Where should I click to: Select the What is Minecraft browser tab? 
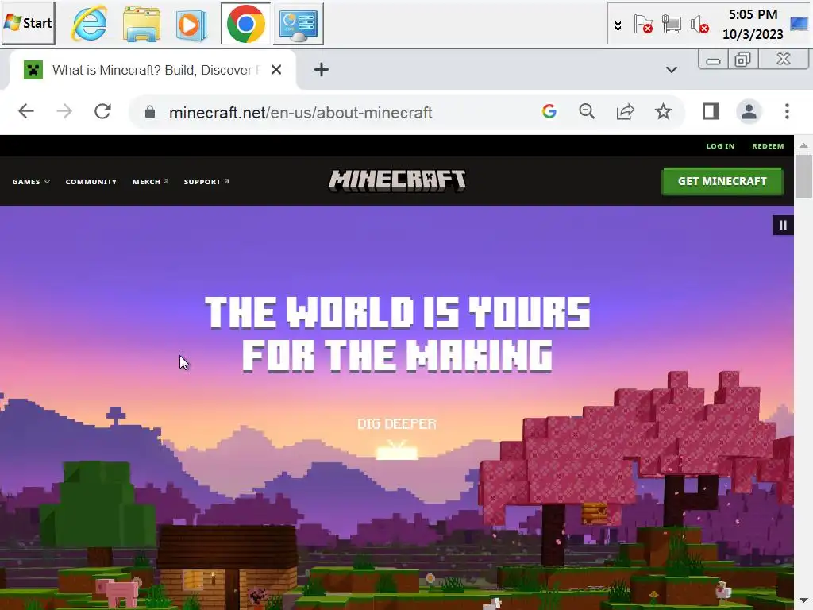[x=152, y=70]
